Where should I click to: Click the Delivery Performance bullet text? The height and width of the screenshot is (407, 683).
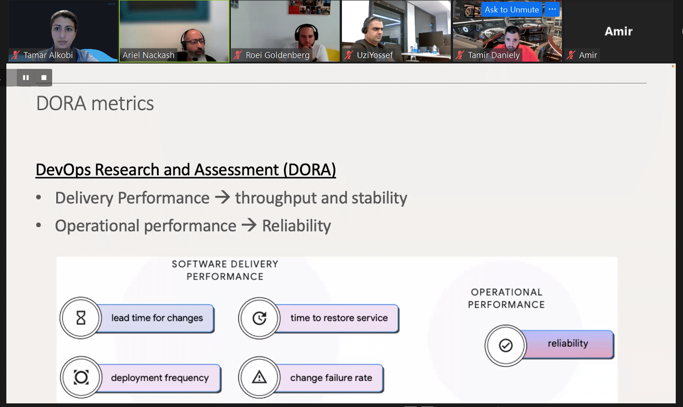[x=231, y=198]
